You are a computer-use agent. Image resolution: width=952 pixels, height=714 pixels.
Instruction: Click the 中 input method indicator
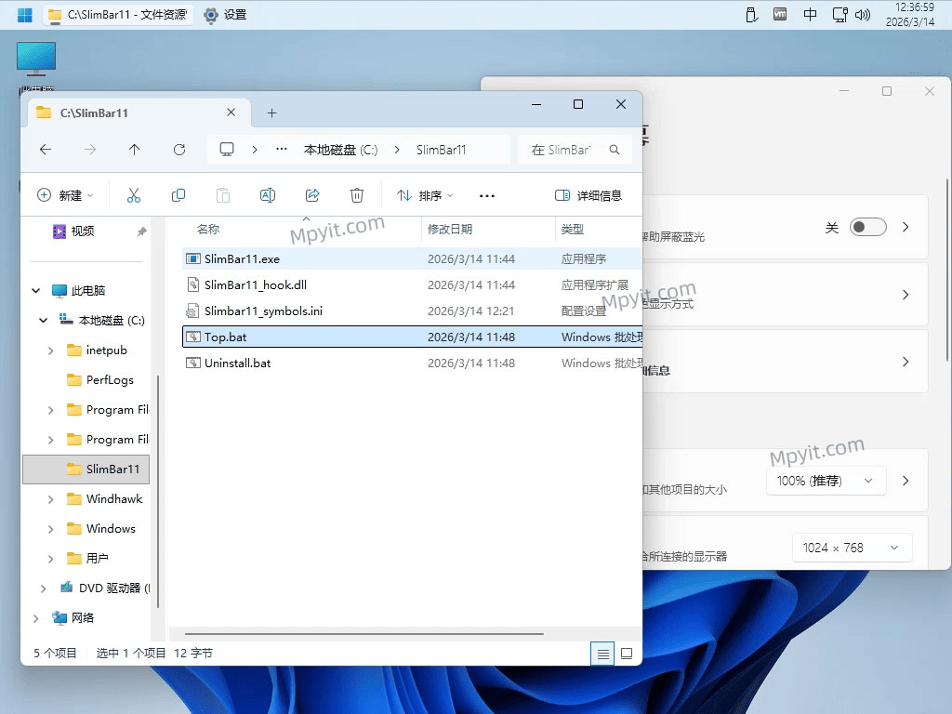(810, 15)
